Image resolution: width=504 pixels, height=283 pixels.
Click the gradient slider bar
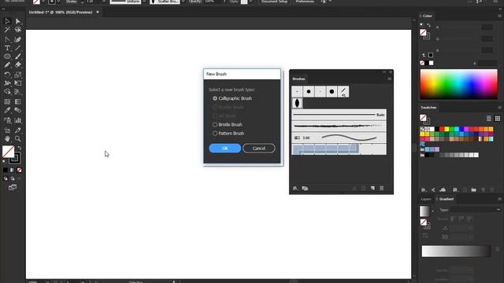[x=456, y=252]
